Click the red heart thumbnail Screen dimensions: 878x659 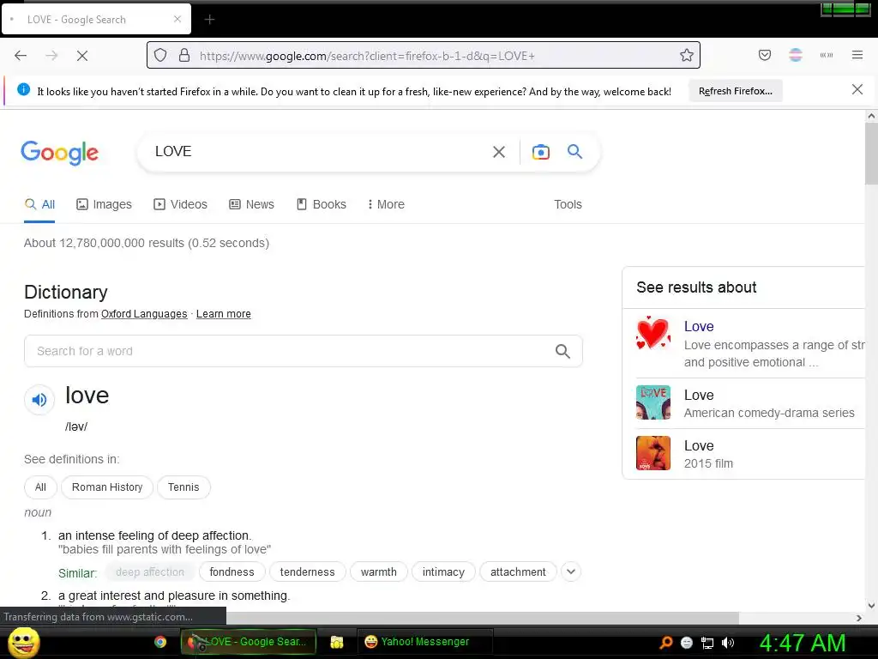click(652, 333)
